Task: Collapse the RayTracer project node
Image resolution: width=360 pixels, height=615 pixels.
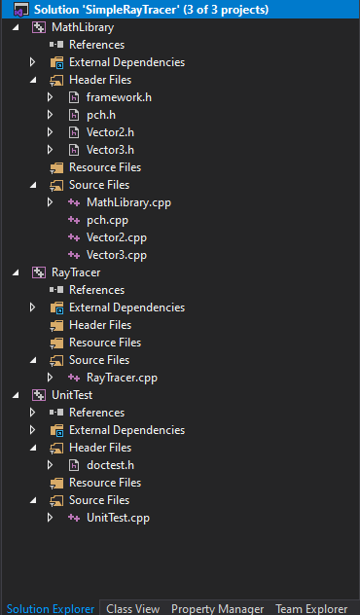Action: (16, 272)
